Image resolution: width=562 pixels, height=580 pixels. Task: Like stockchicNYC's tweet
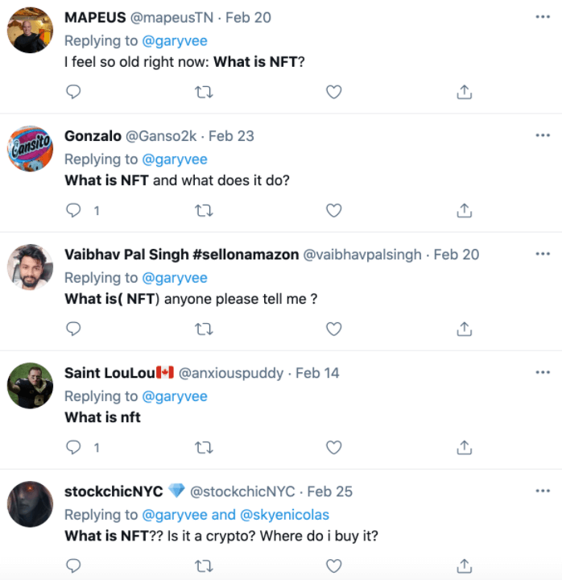pos(333,565)
